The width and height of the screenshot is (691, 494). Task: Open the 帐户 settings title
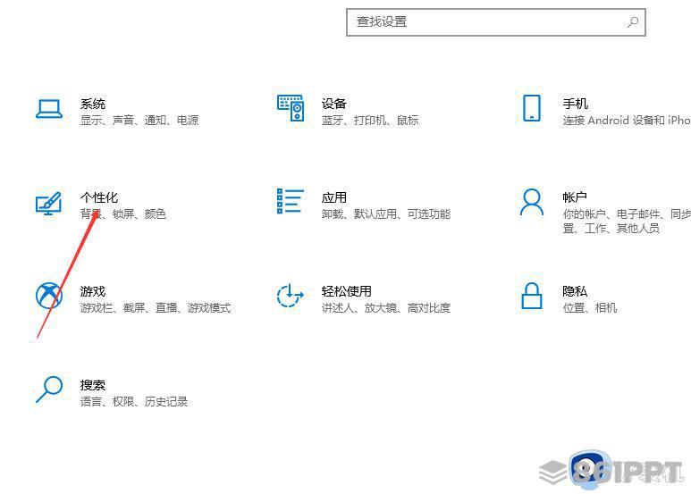click(x=575, y=197)
